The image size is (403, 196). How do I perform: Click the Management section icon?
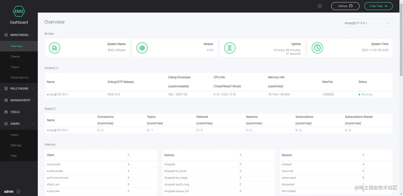(6, 100)
